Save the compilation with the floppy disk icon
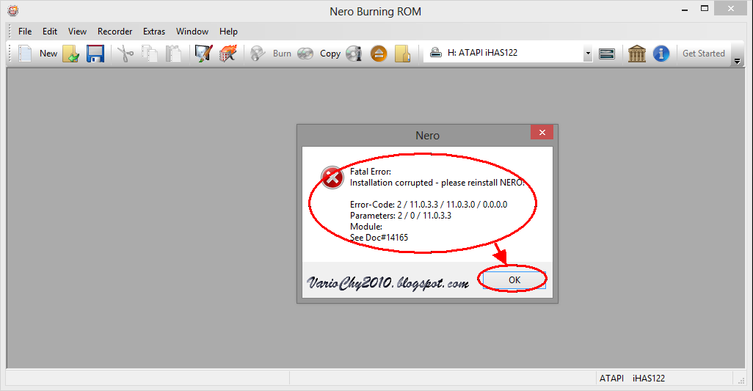This screenshot has width=753, height=391. [x=95, y=54]
